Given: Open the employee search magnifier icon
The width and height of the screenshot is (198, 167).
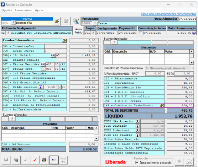Looking at the screenshot, I should pyautogui.click(x=76, y=21).
